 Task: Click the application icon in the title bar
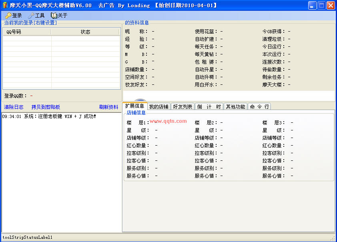[x=5, y=6]
